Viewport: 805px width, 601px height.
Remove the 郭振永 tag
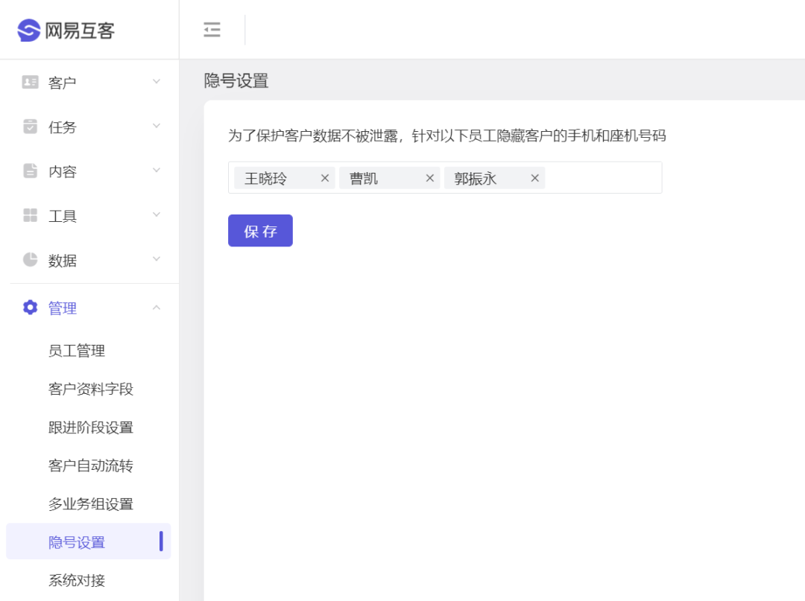pos(535,178)
